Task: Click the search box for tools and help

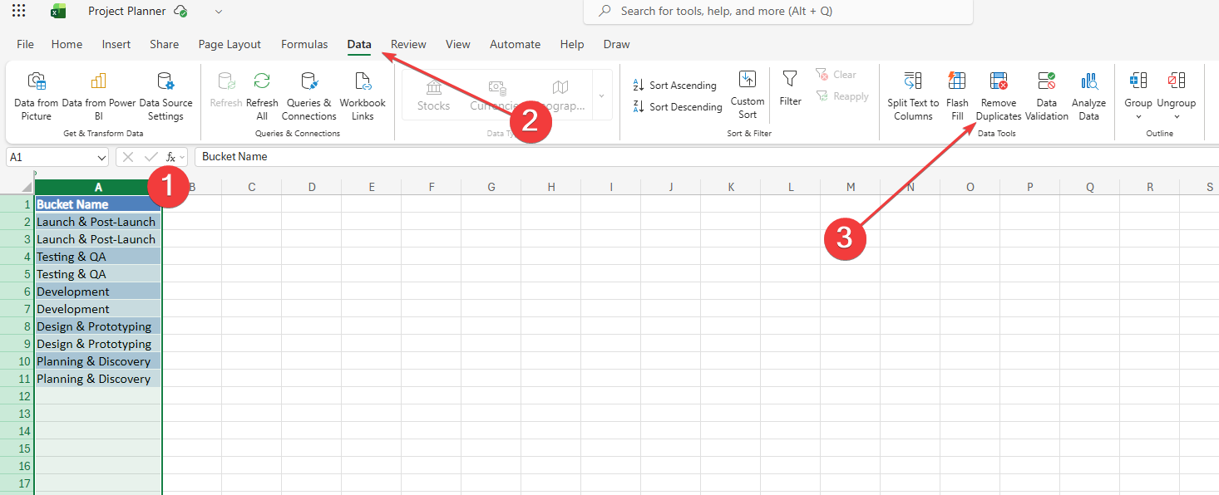Action: point(777,12)
